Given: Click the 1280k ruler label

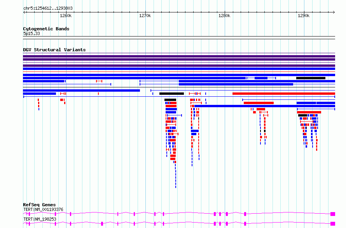Looking at the screenshot, I should coord(224,16).
